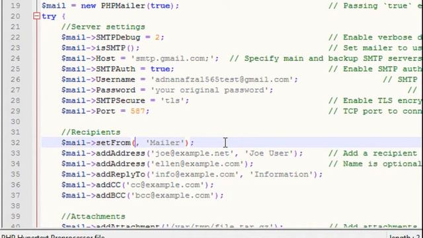The width and height of the screenshot is (423, 238).
Task: Click 'ellen@example.com' on line 34
Action: click(197, 164)
